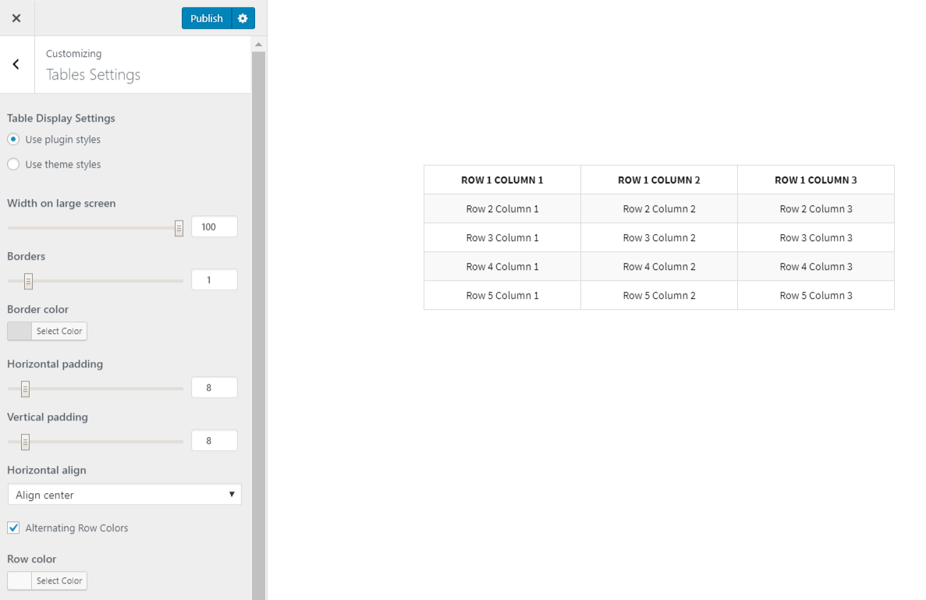Open publish settings gear icon
926x600 pixels.
(x=243, y=18)
